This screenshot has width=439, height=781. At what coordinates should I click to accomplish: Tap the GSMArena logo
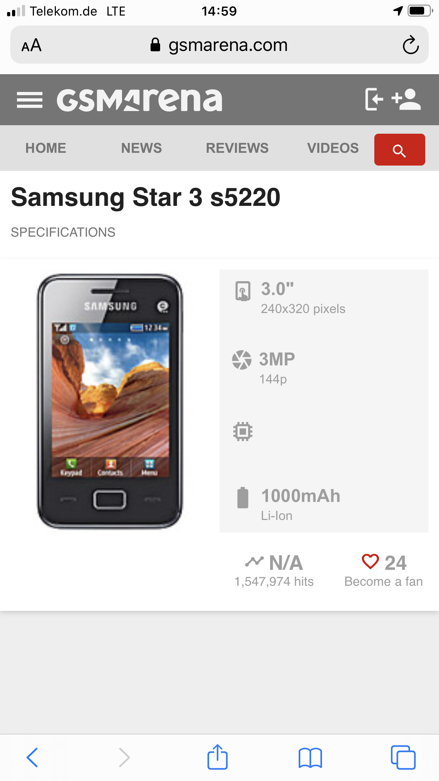point(140,100)
